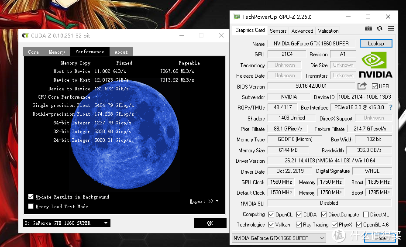406x247 pixels.
Task: Close the CUDA-Z window
Action: tap(221, 35)
